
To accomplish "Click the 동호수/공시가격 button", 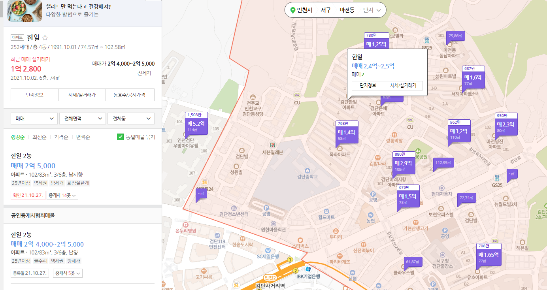I will pyautogui.click(x=130, y=95).
